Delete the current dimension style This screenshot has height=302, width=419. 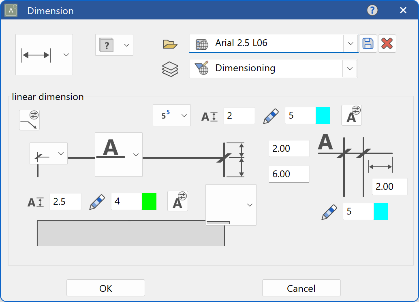387,43
